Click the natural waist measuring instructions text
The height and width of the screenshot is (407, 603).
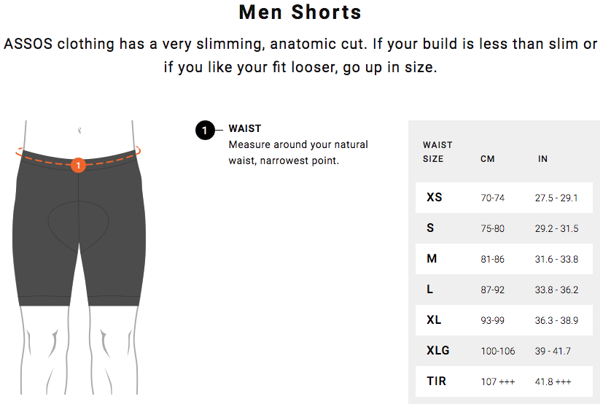point(298,152)
